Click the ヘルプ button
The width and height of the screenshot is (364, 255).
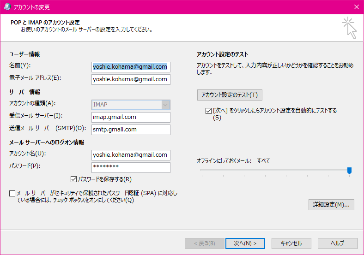click(338, 243)
